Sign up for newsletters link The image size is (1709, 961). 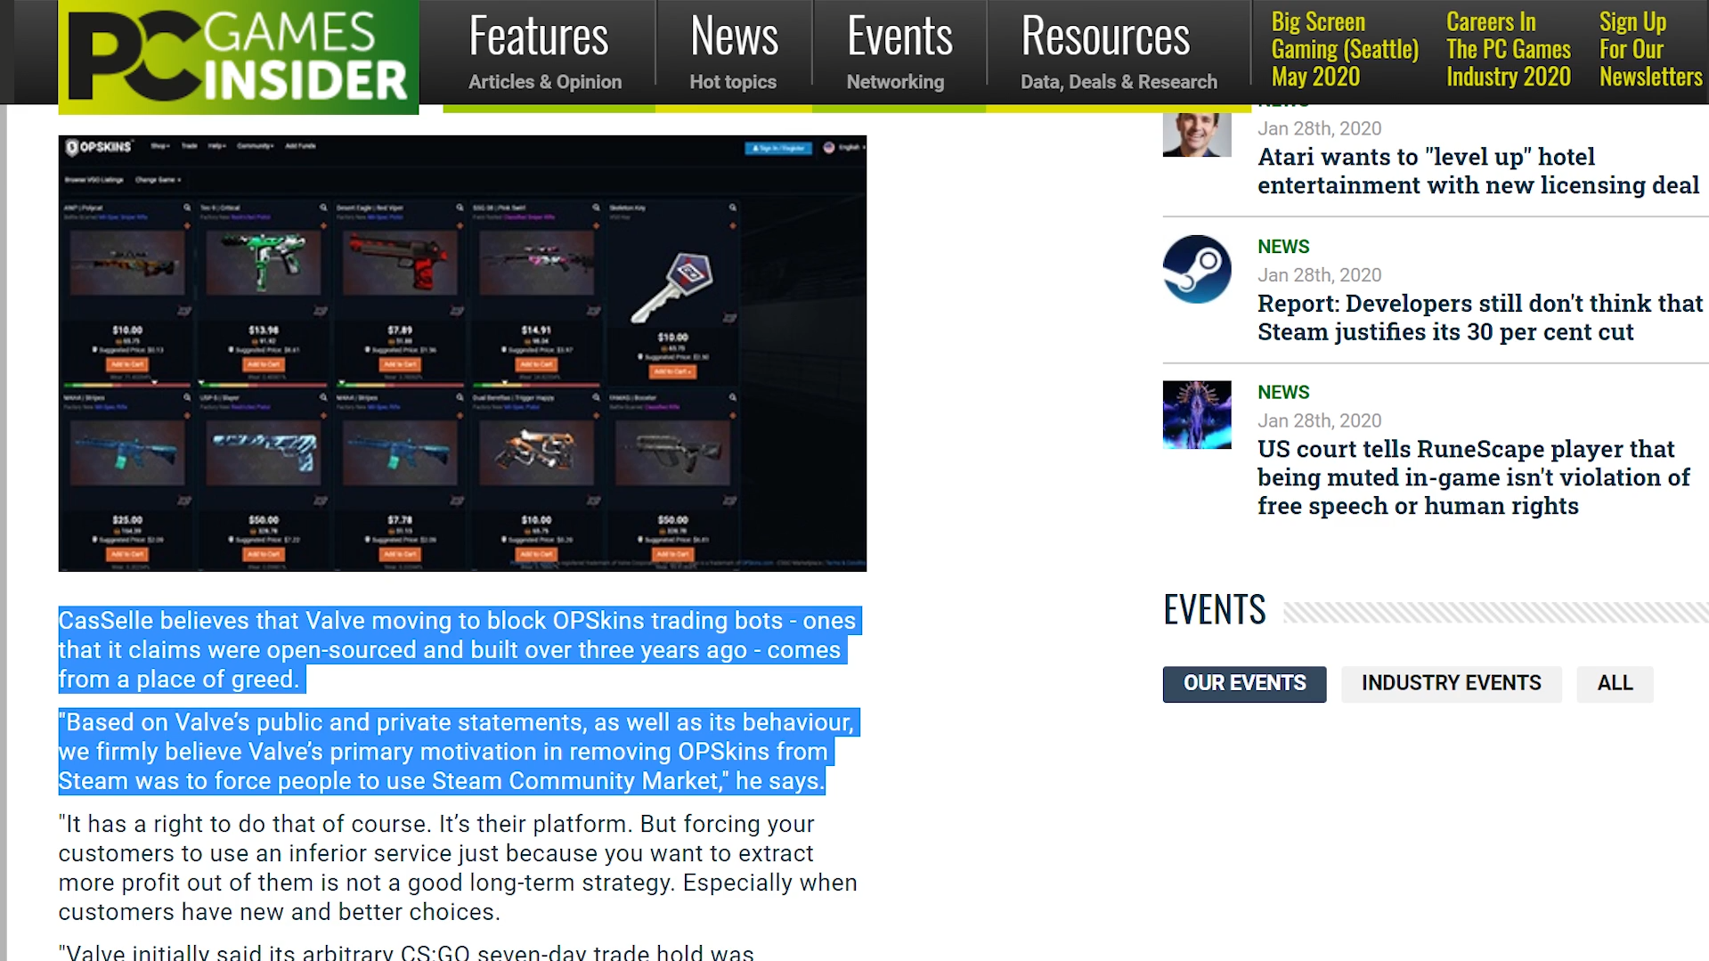(x=1650, y=50)
